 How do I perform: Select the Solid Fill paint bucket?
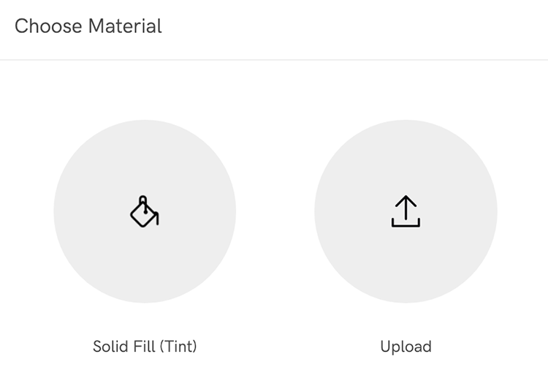[145, 211]
